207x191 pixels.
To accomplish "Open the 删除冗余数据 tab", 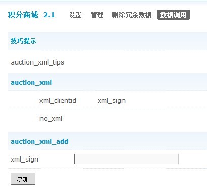I will [132, 15].
